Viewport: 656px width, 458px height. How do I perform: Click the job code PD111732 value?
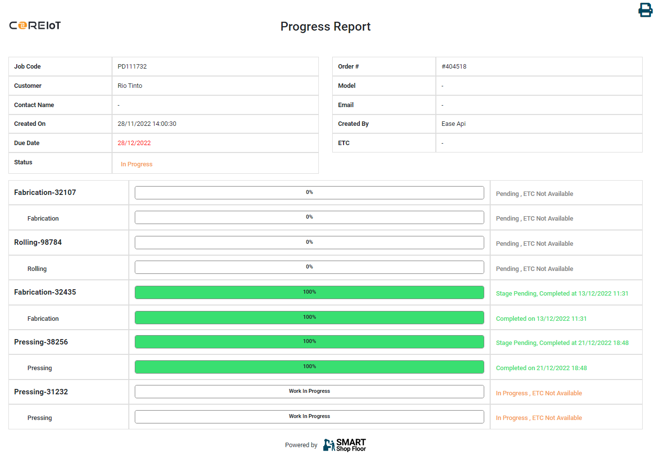(132, 67)
